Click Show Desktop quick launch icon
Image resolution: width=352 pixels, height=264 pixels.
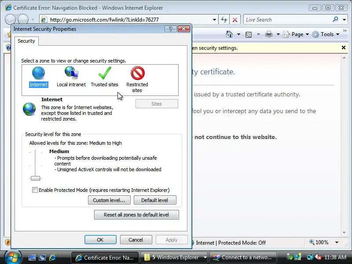[x=32, y=257]
